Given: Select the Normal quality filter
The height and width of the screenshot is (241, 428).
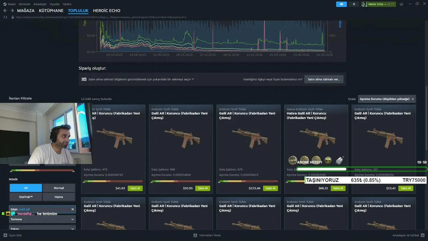Looking at the screenshot, I should [x=59, y=188].
